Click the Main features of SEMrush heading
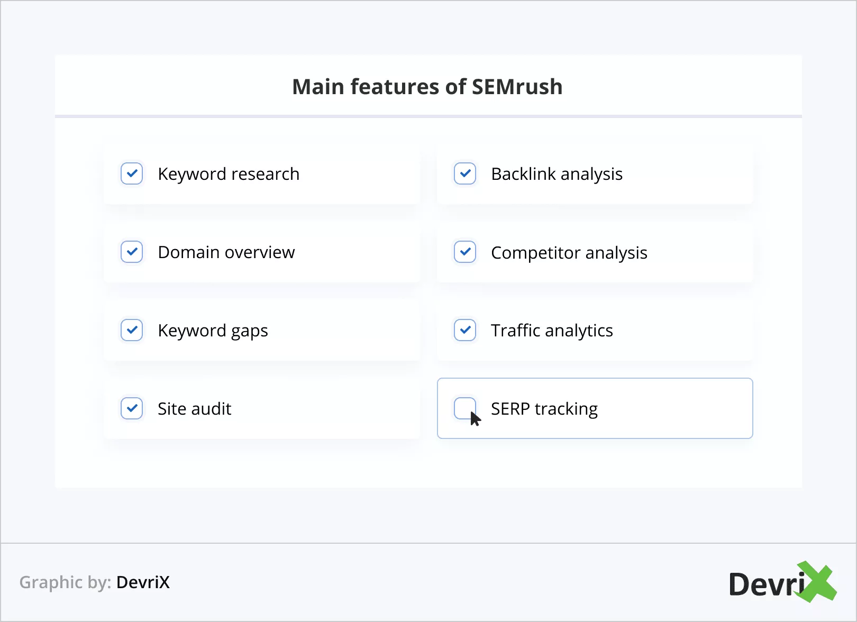857x622 pixels. click(427, 87)
